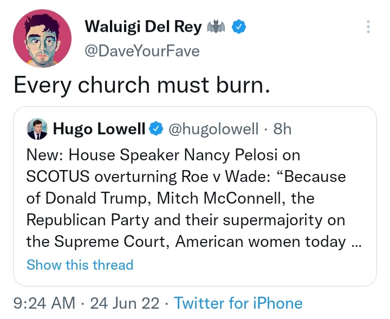
Task: Click Waluigi Del Rey's profile avatar
Action: (42, 38)
